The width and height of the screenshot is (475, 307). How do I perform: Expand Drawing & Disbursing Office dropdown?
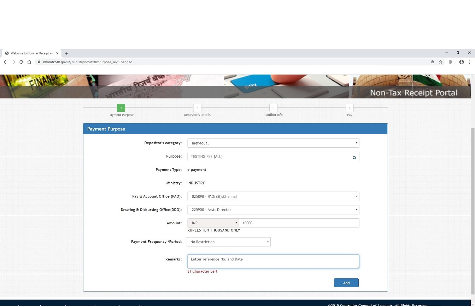[x=273, y=210]
